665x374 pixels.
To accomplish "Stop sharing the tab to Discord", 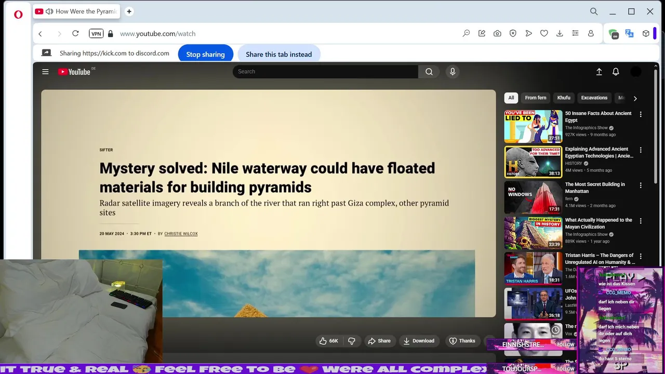I will pos(205,54).
